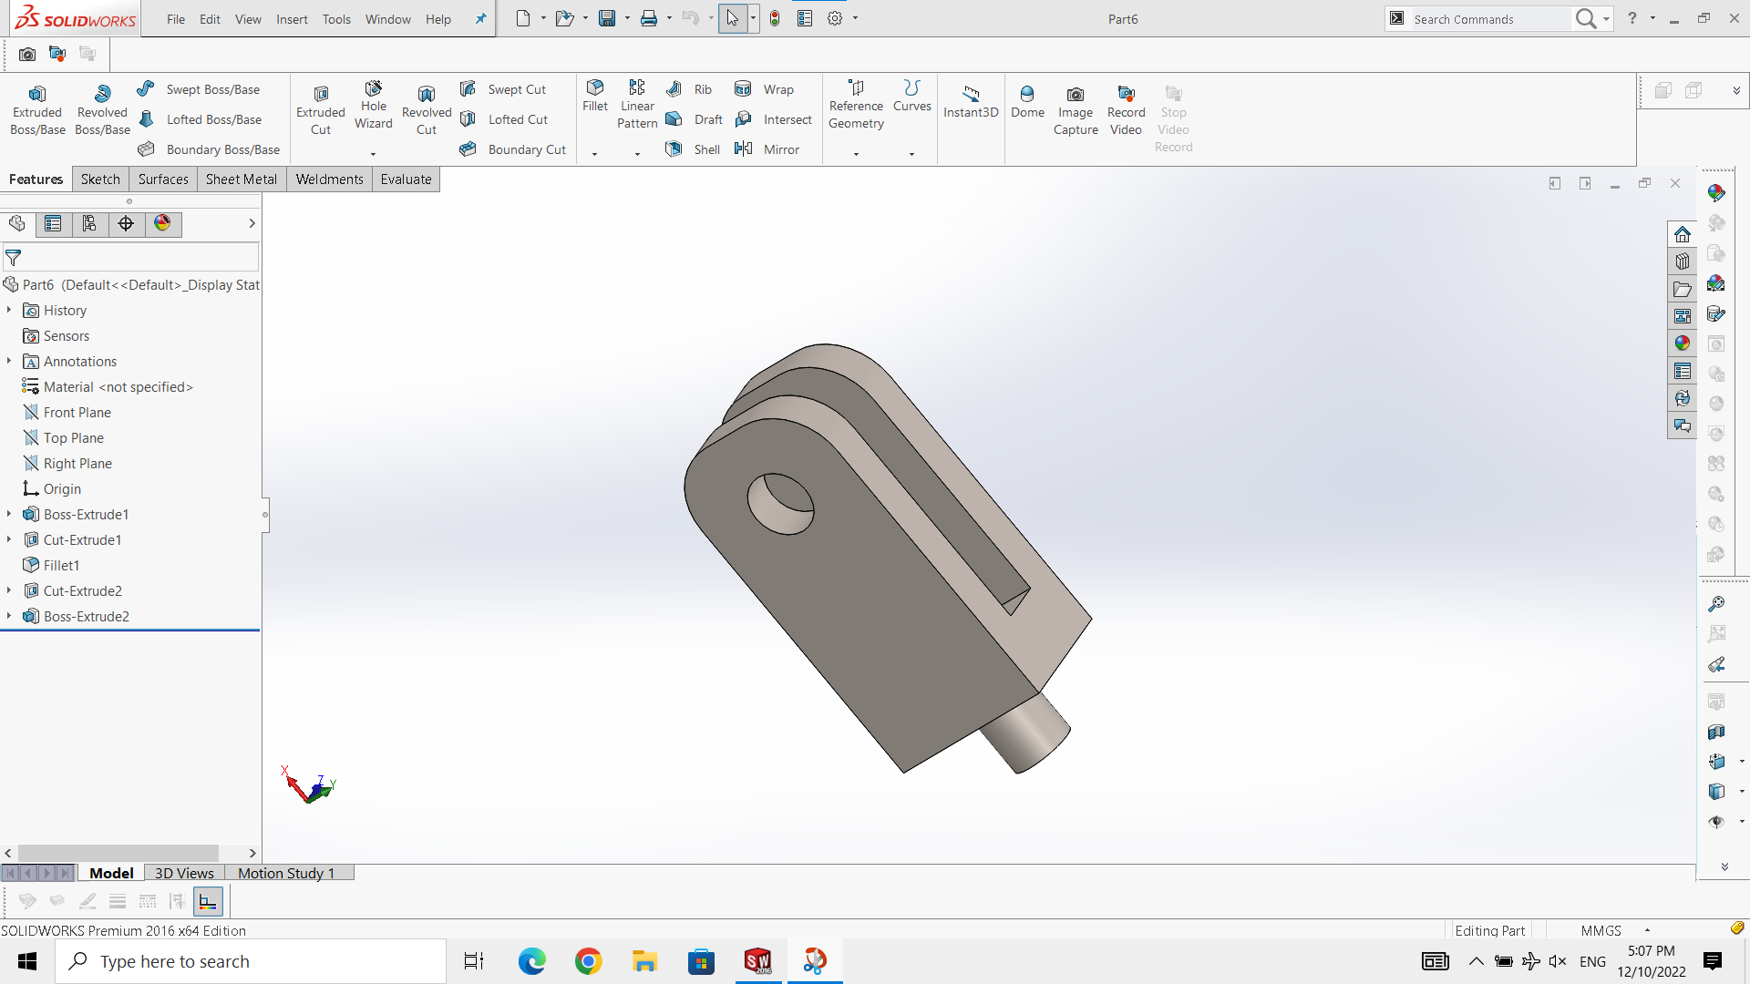Expand the History node

(x=9, y=311)
